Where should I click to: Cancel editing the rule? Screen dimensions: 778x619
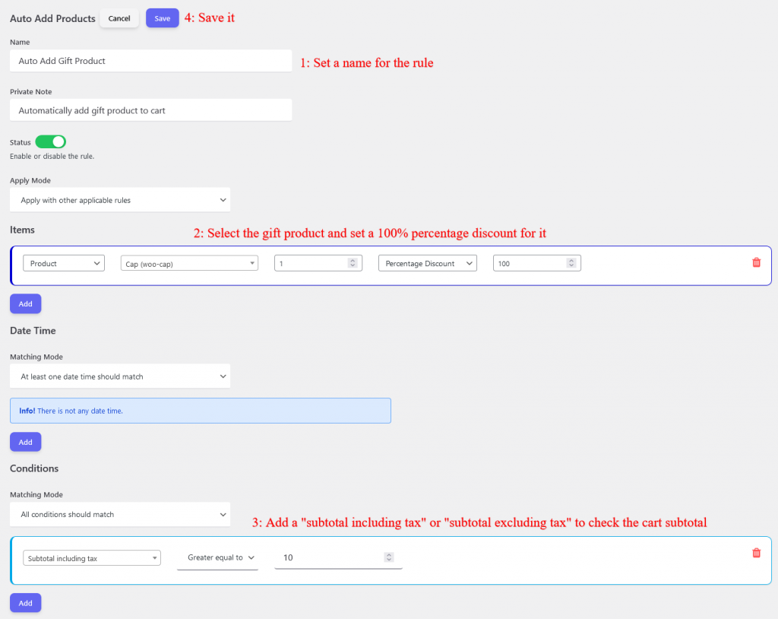[x=119, y=17]
